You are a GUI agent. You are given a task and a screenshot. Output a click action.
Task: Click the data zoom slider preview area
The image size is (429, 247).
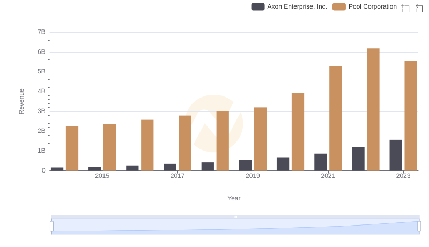click(235, 226)
